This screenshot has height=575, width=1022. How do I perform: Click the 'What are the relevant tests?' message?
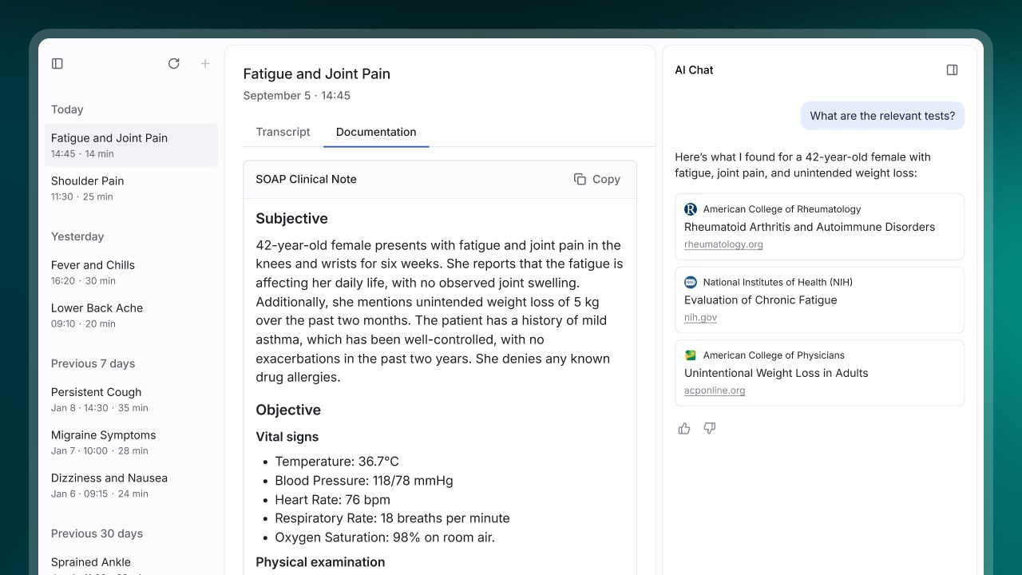(882, 116)
